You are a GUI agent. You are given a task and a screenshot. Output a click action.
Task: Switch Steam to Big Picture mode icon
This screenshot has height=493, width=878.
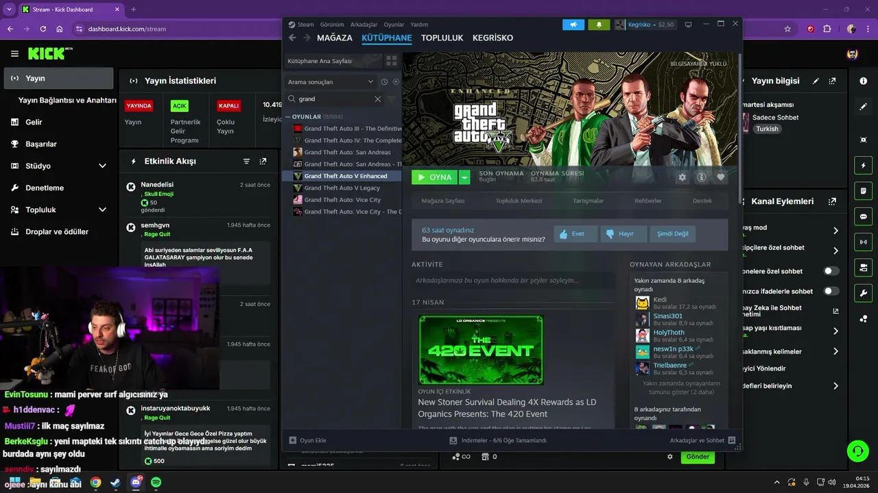(x=688, y=25)
